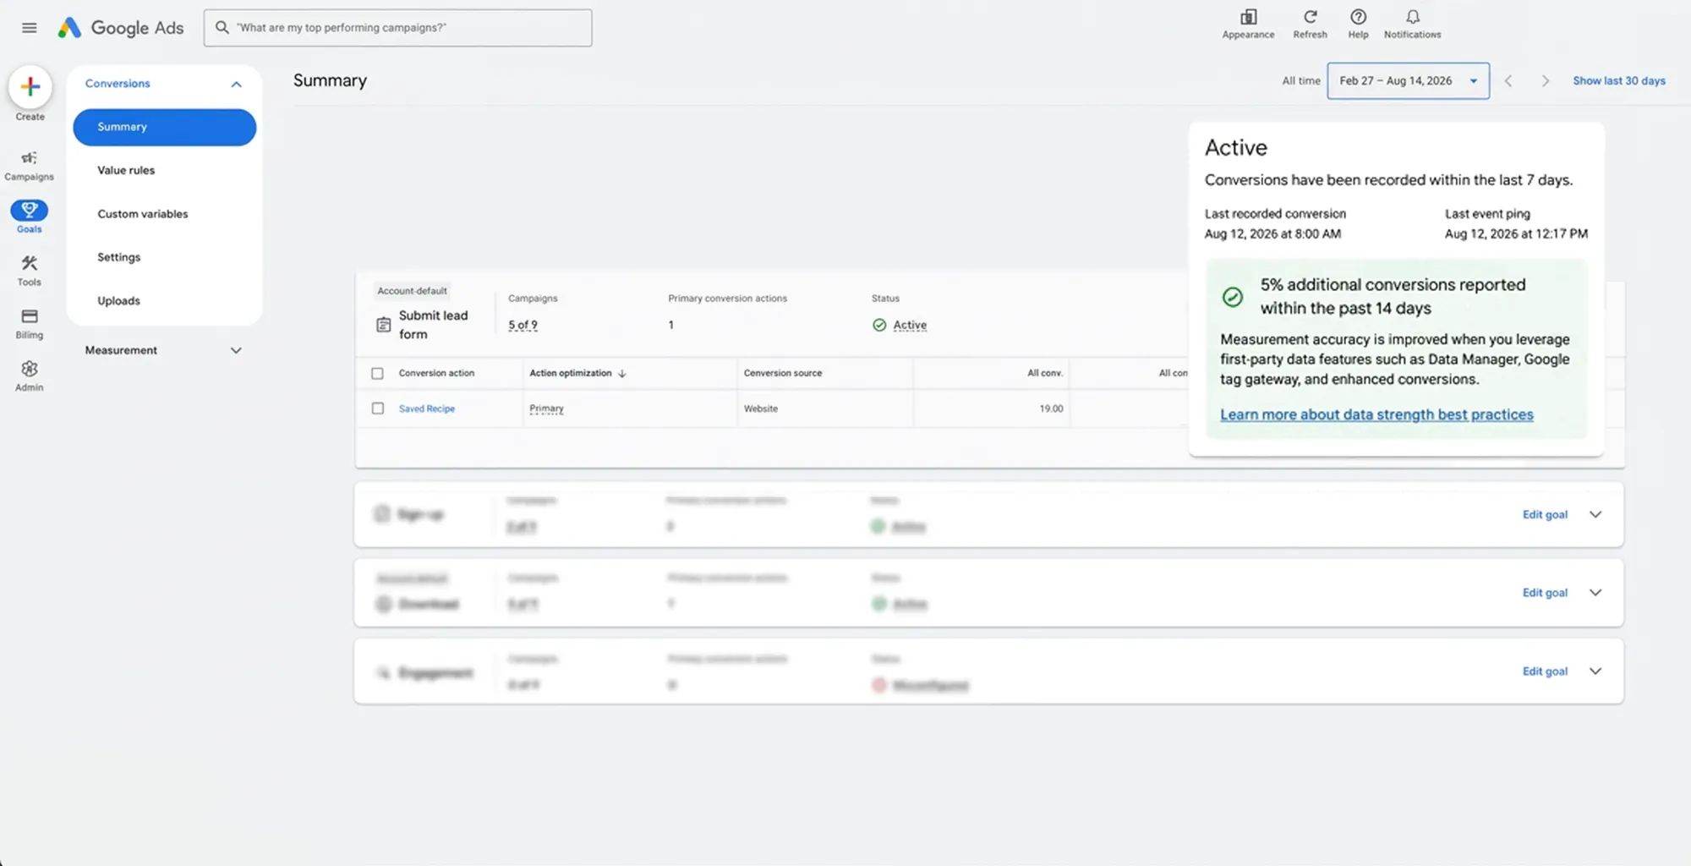Image resolution: width=1691 pixels, height=866 pixels.
Task: Refresh the page data
Action: tap(1310, 24)
